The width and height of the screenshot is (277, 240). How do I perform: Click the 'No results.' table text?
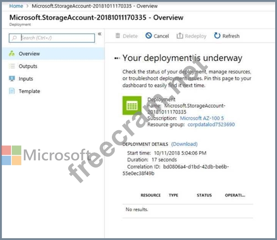[x=137, y=210]
